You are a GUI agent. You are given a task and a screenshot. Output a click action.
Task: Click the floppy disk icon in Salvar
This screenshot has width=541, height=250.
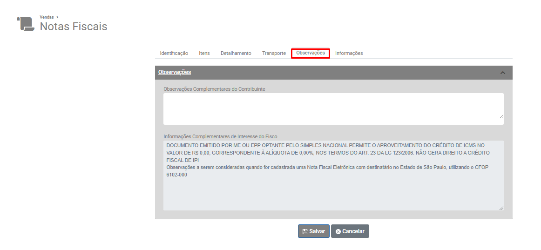[x=305, y=231]
